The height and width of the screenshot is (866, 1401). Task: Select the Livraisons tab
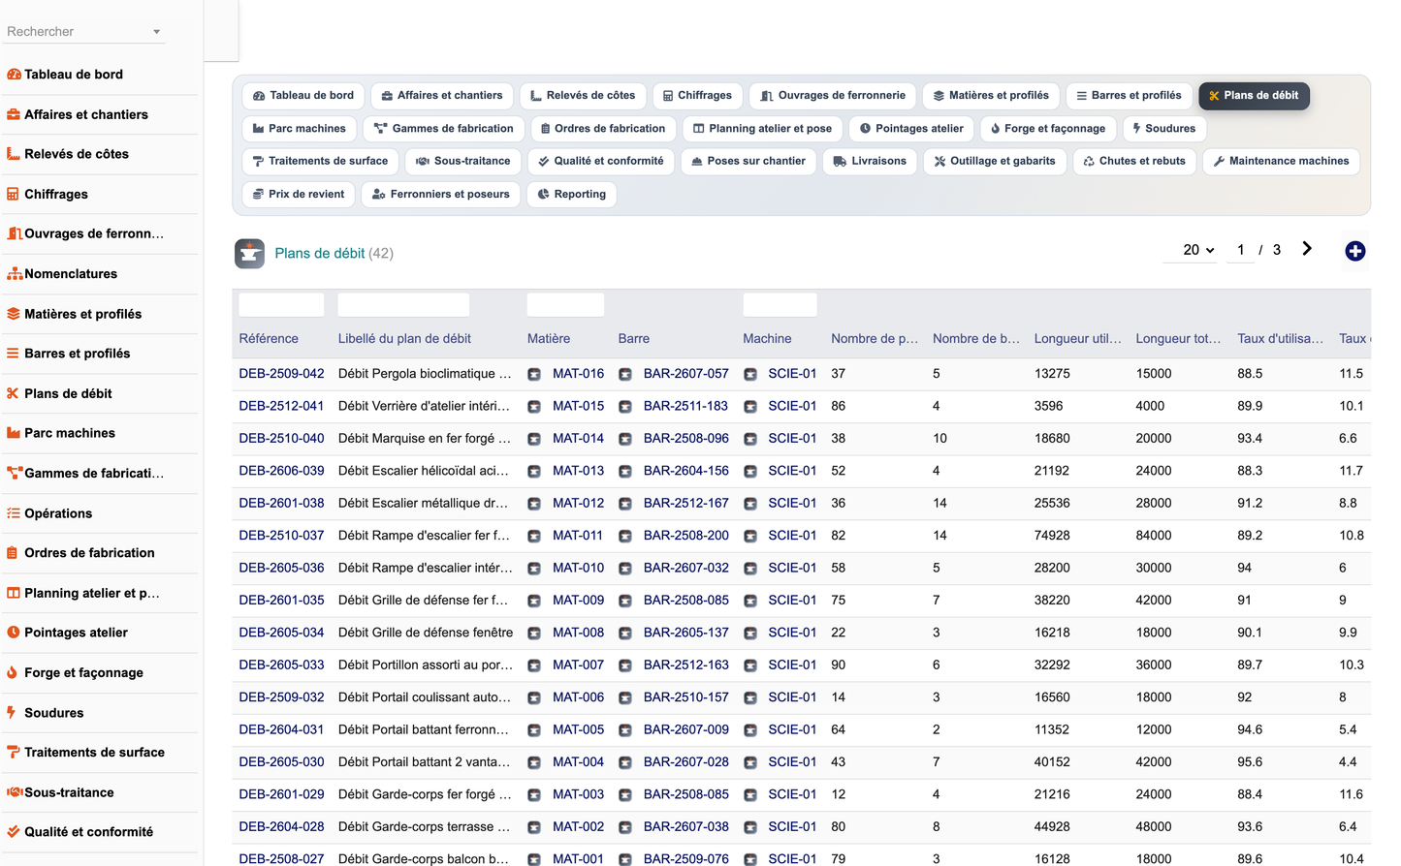[x=870, y=162]
